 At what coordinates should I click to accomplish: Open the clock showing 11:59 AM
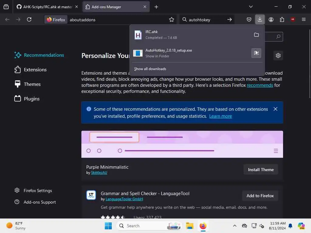point(277,226)
